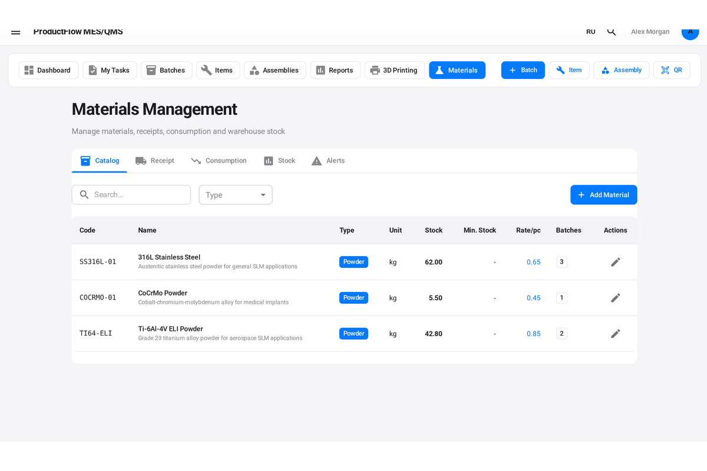Open batches badge for TI64-ELI material
Image resolution: width=707 pixels, height=471 pixels.
(561, 333)
